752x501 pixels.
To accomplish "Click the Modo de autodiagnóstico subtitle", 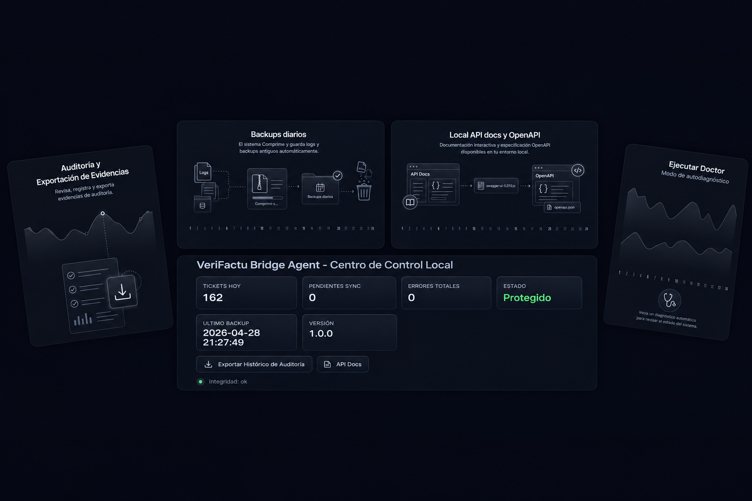I will click(695, 177).
